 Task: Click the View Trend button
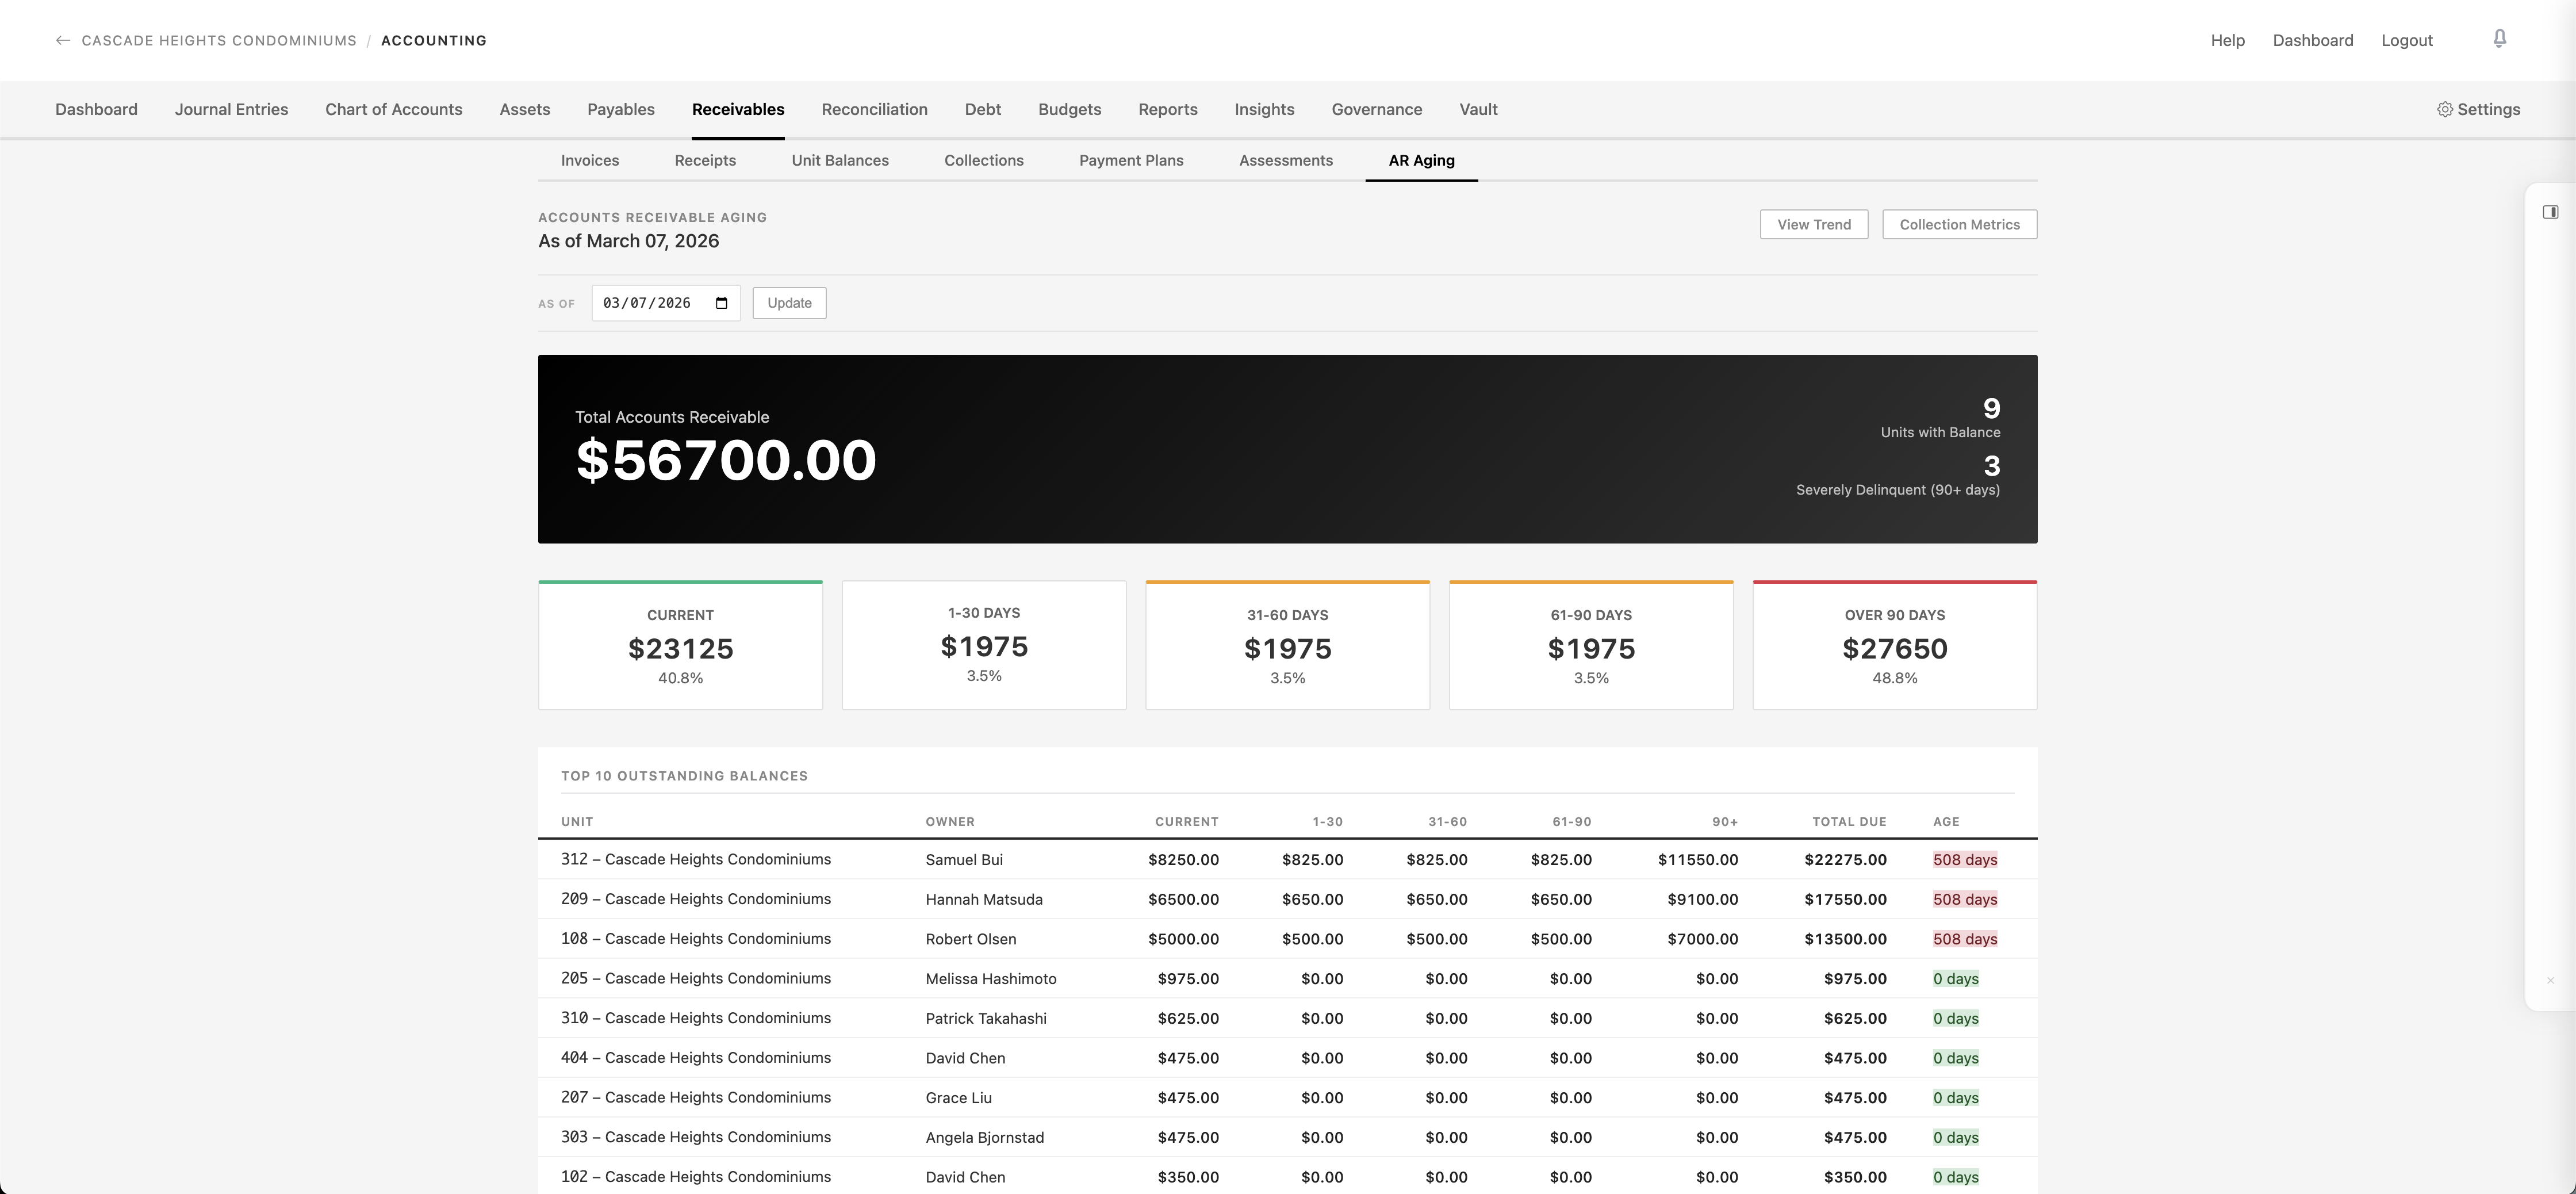(1813, 225)
